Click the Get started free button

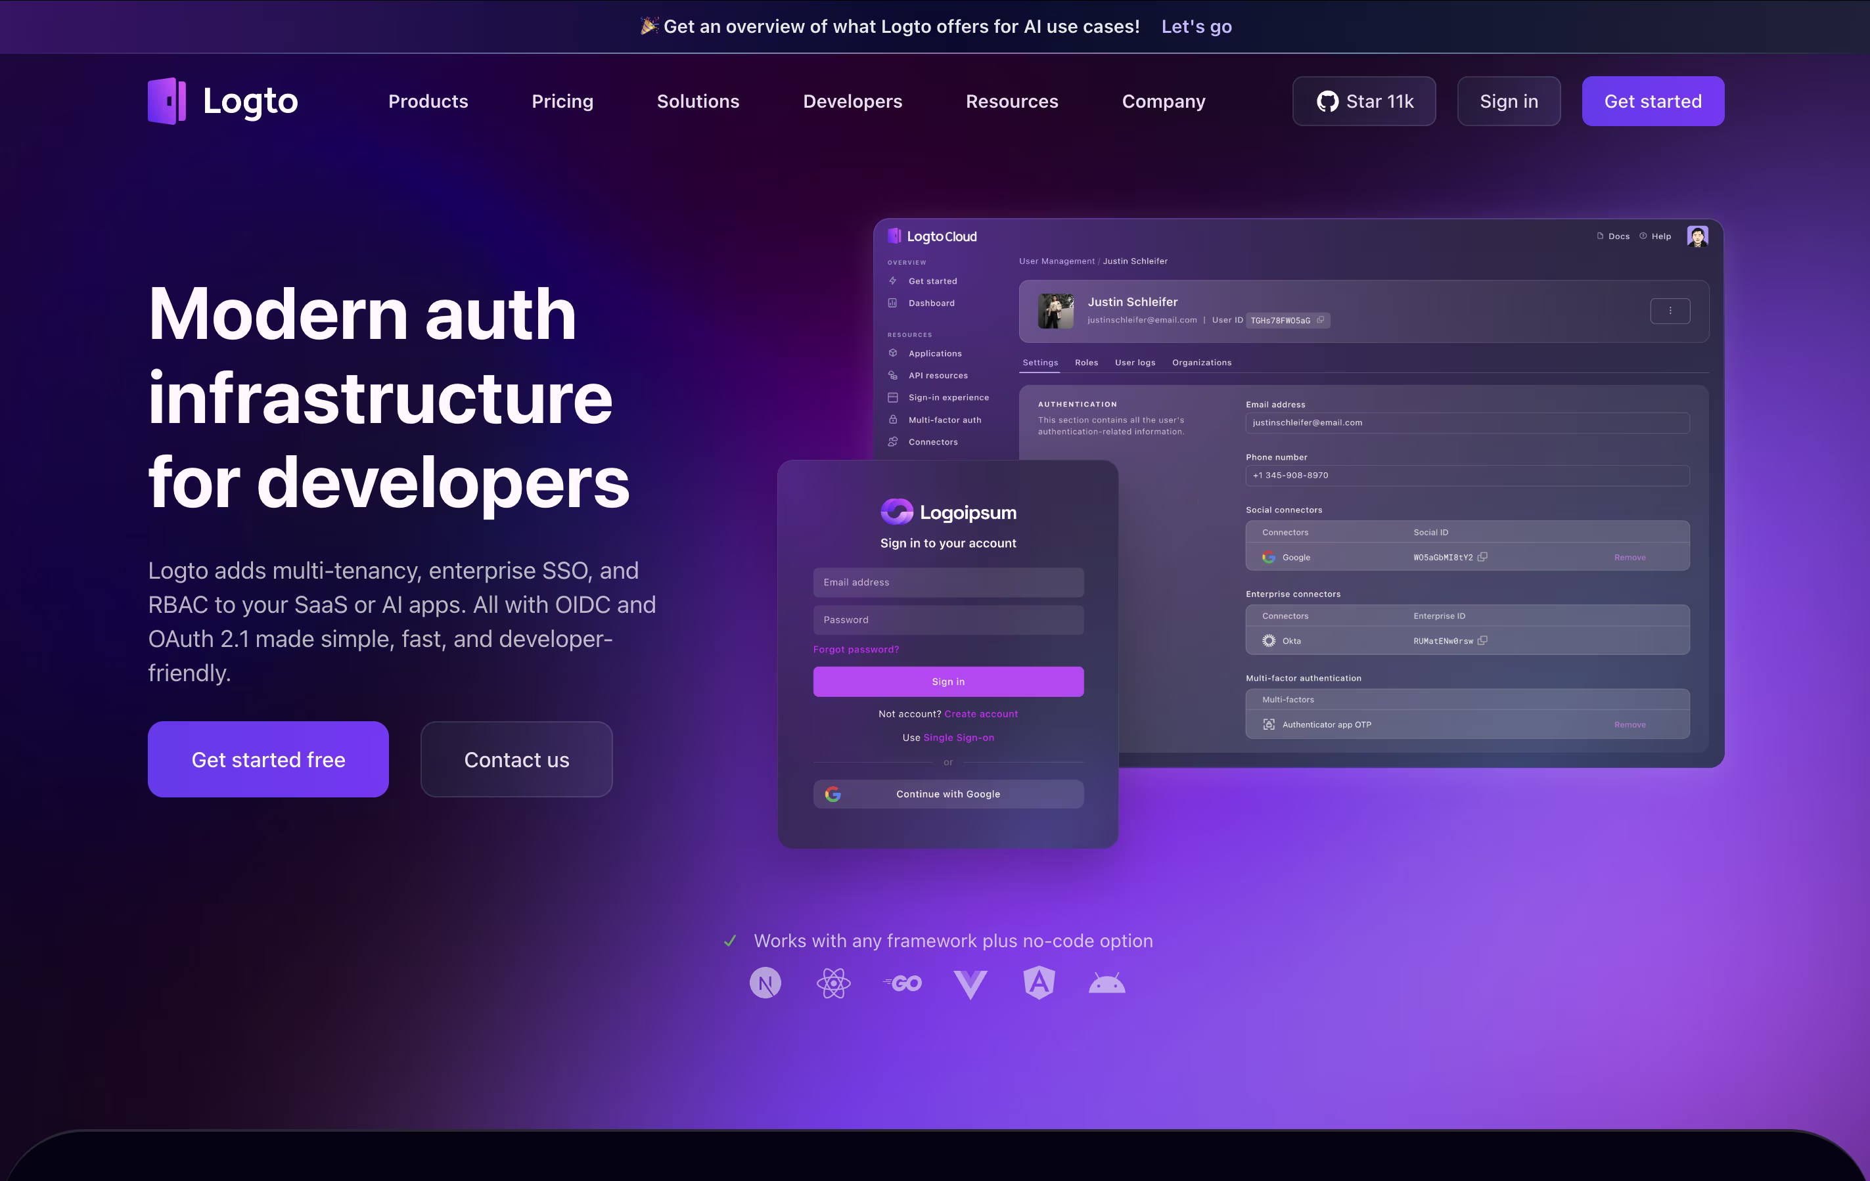[268, 759]
